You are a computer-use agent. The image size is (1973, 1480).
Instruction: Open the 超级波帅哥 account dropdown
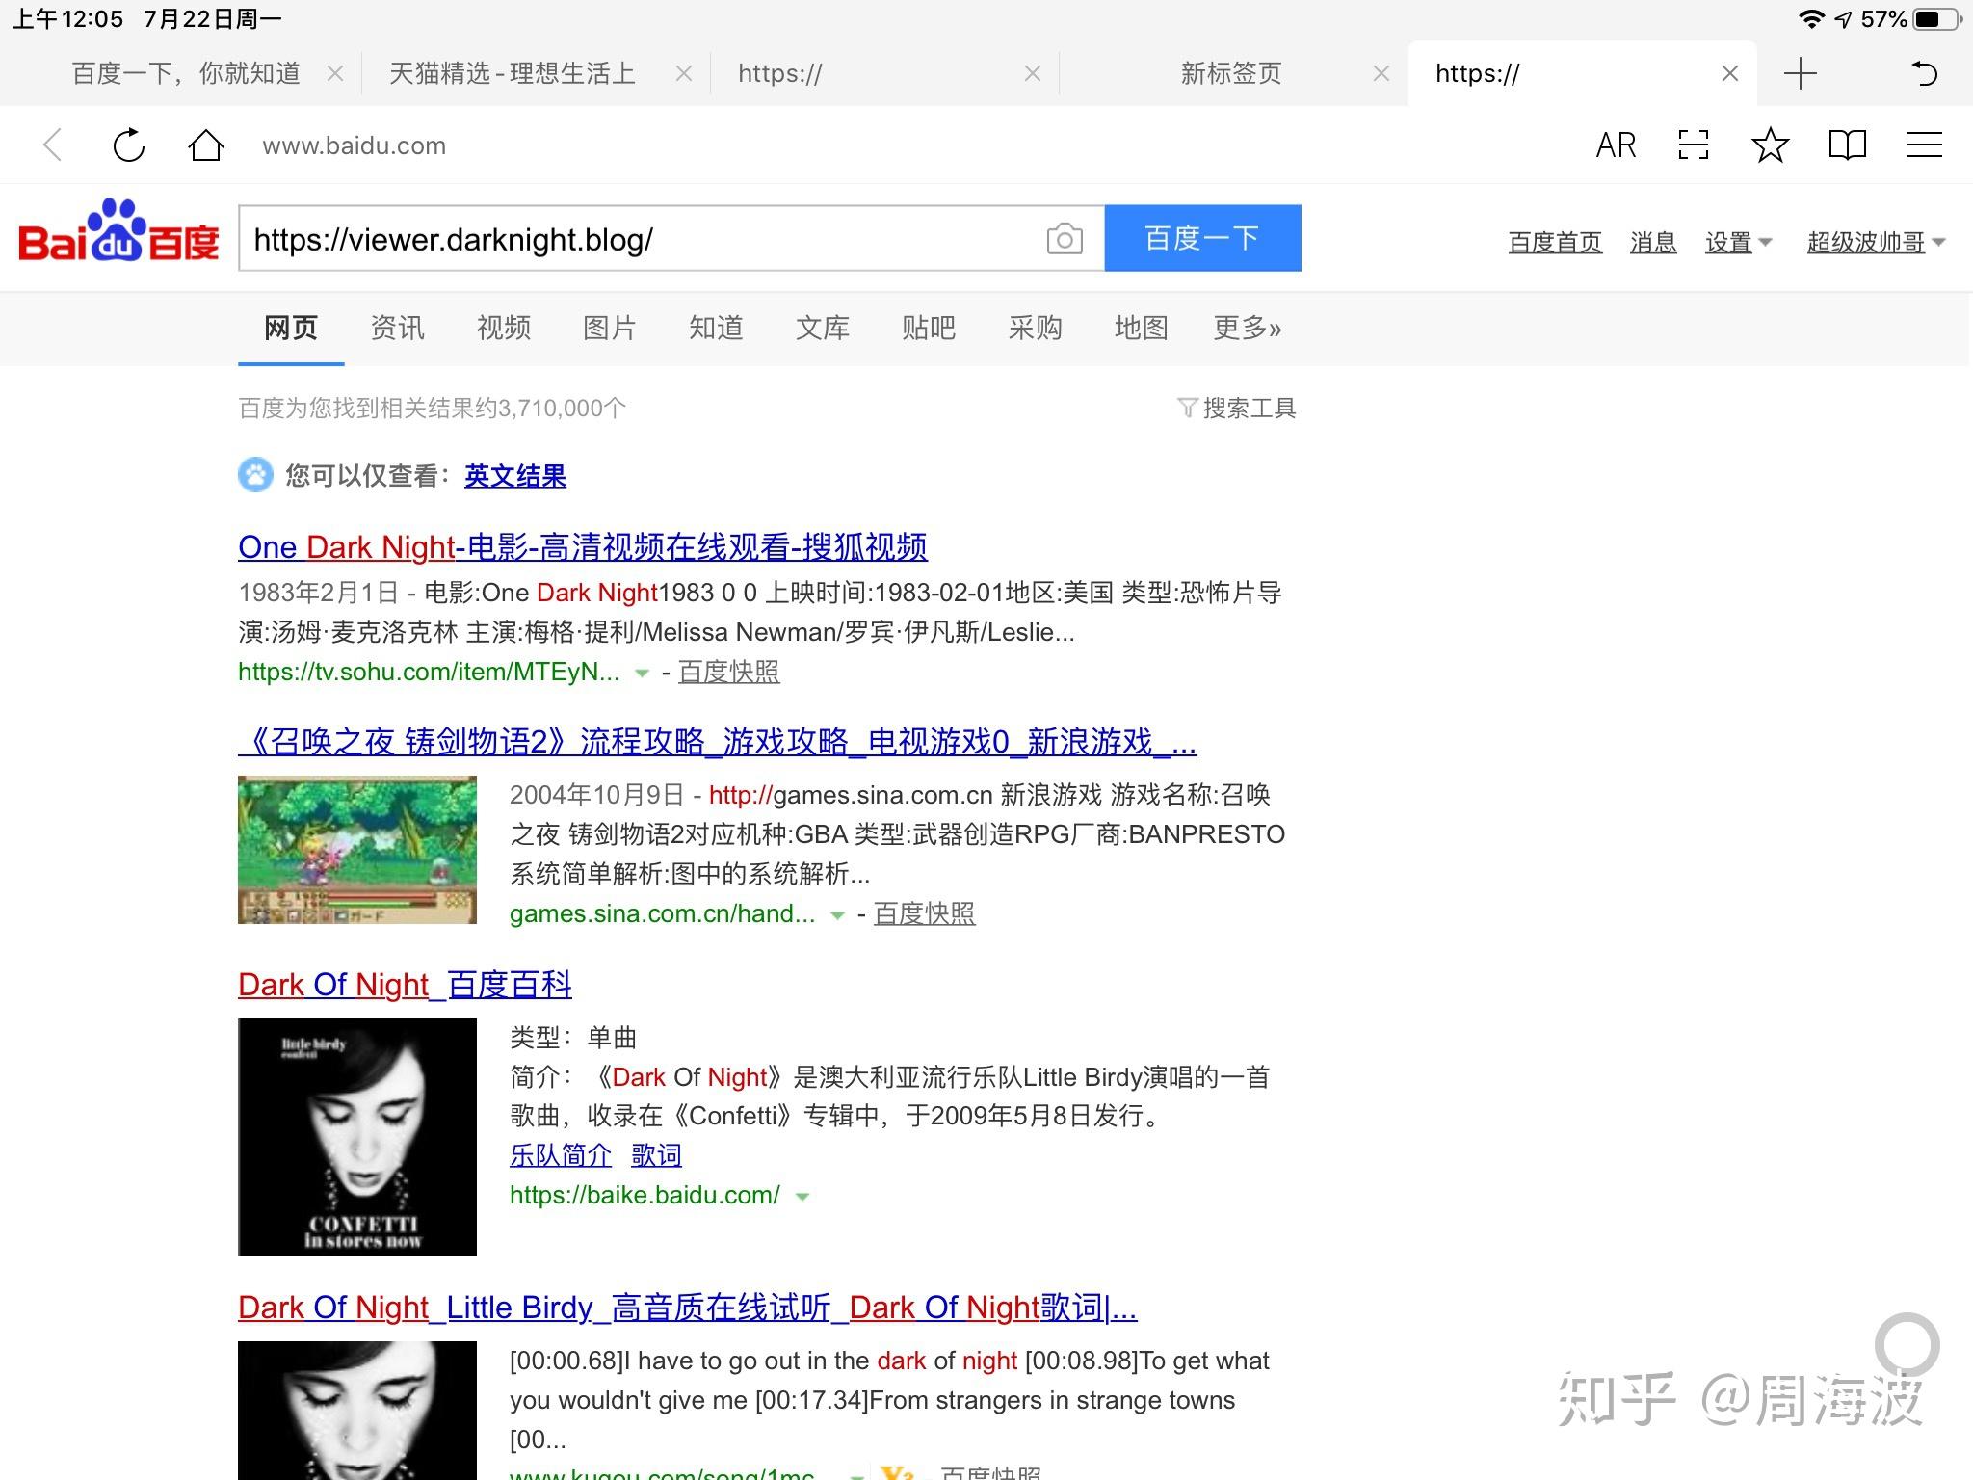(x=1876, y=242)
